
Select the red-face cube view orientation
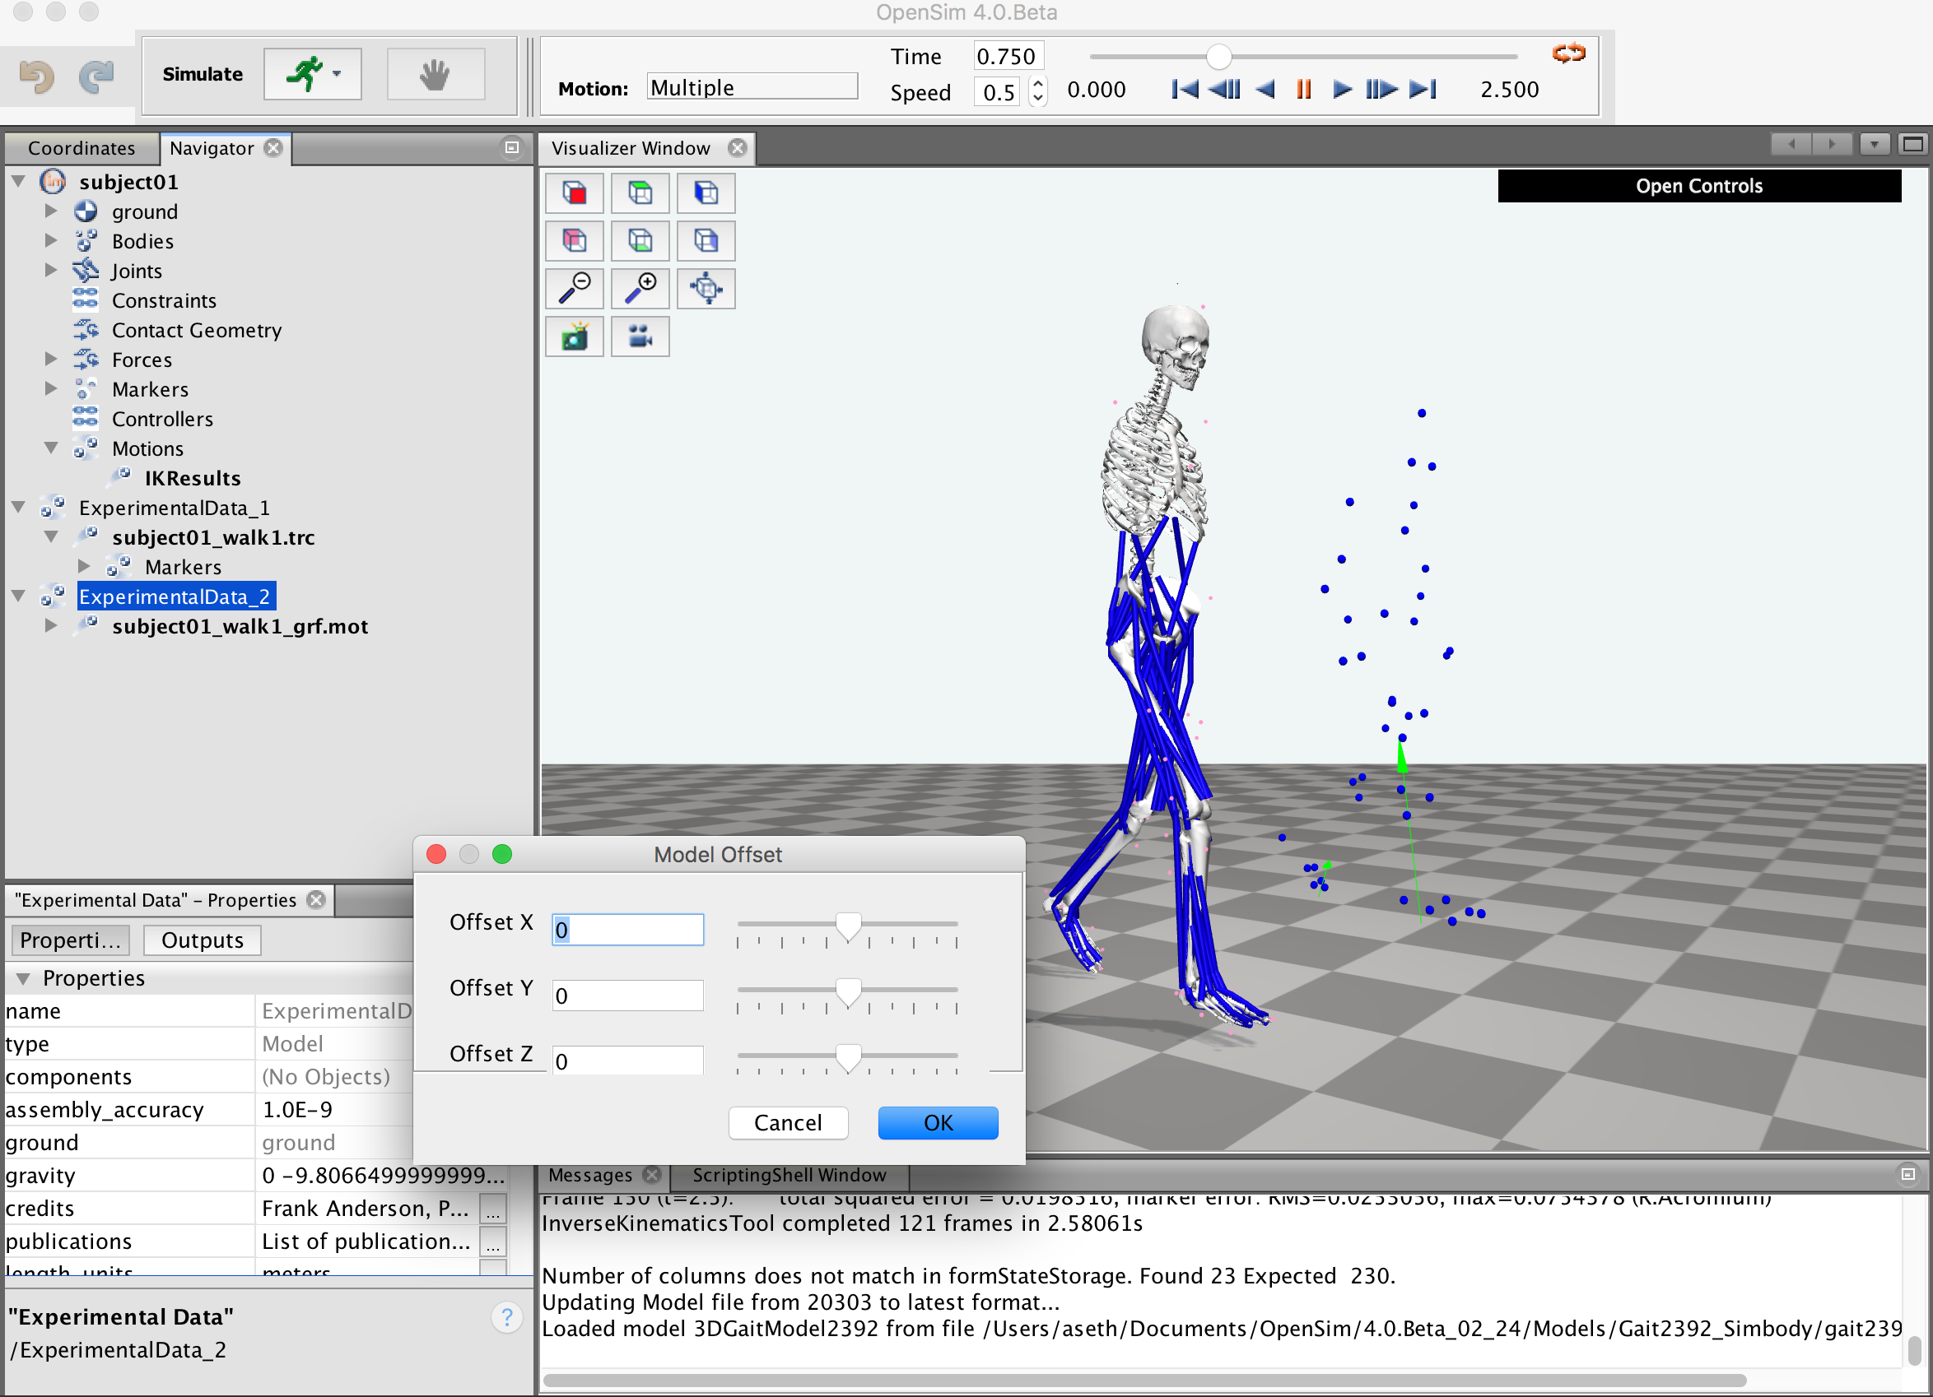tap(575, 193)
